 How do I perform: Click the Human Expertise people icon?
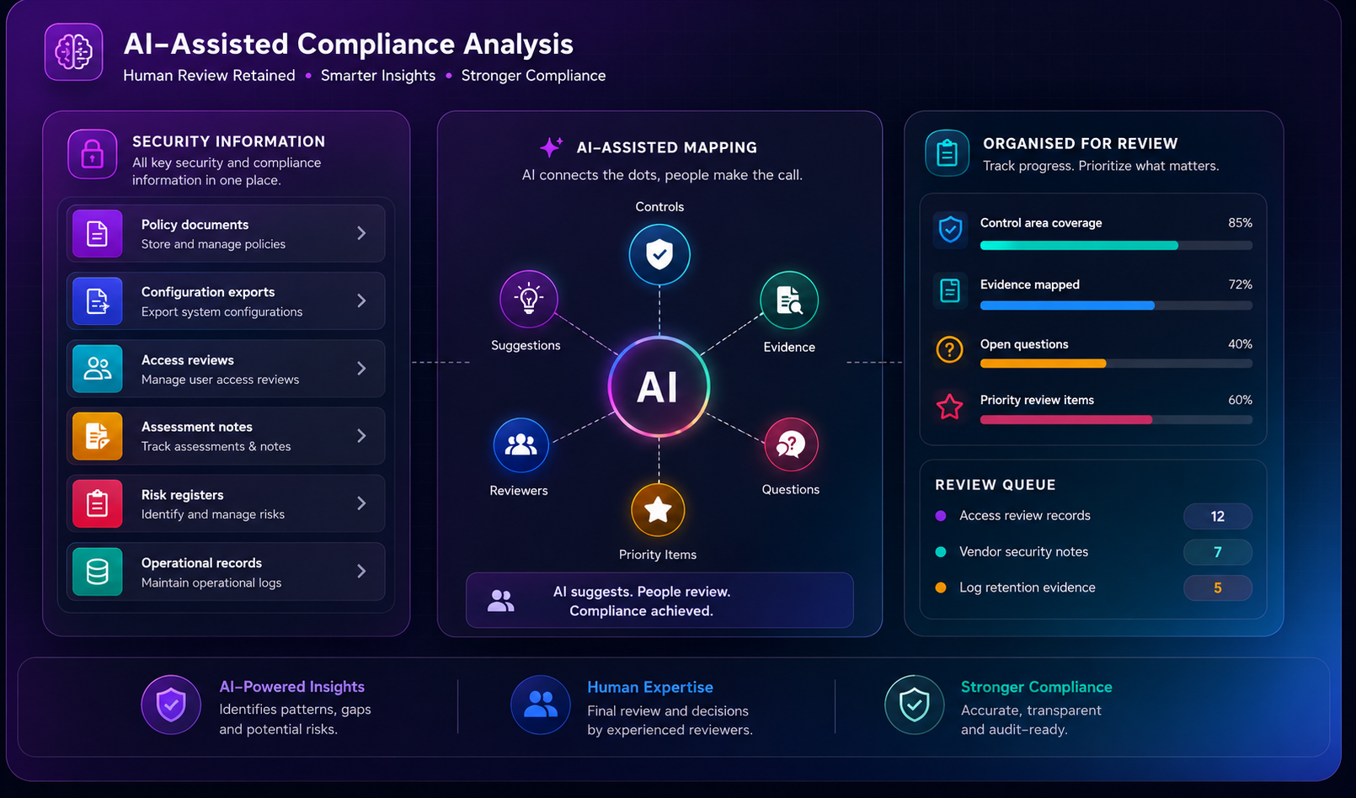(x=541, y=705)
